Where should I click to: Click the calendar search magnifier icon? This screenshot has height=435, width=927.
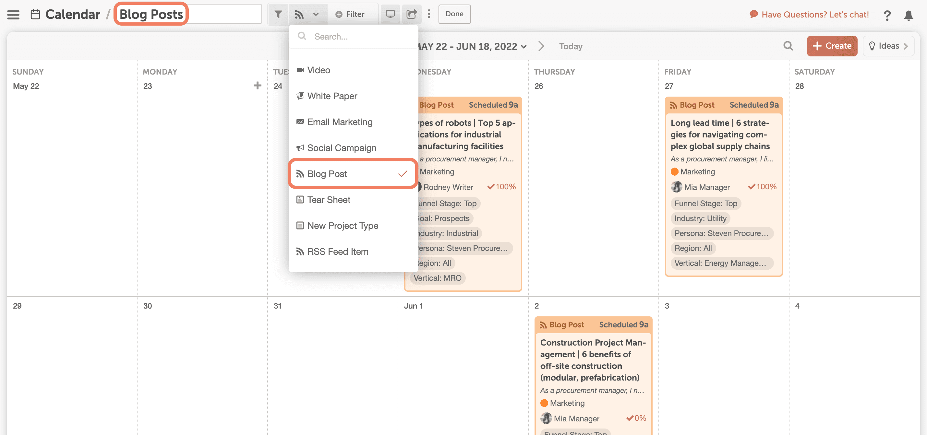(x=788, y=46)
